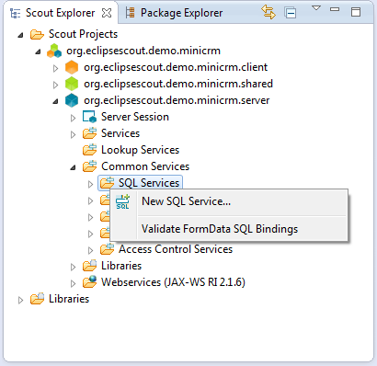
Task: Click the green shared bundle icon
Action: coord(72,84)
